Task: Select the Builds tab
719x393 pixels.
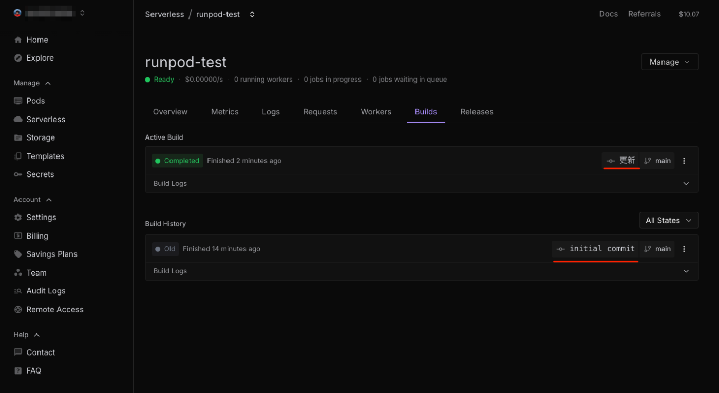Action: [x=426, y=112]
